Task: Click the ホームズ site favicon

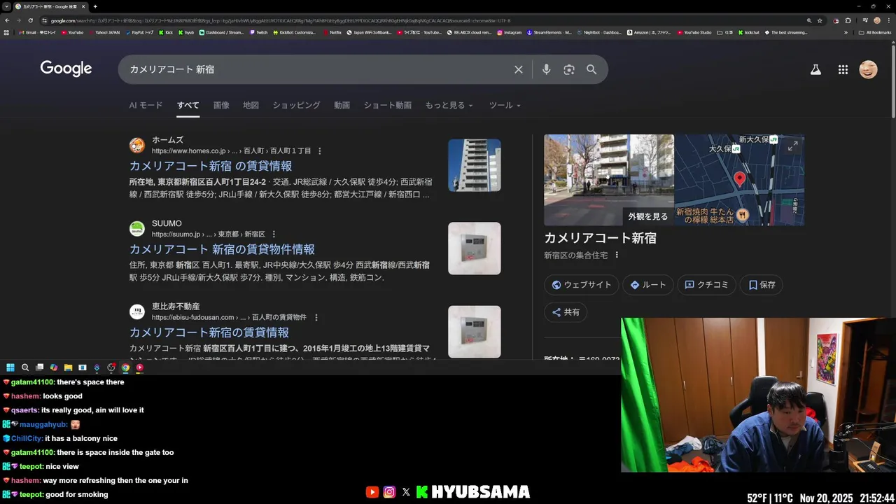Action: tap(137, 145)
